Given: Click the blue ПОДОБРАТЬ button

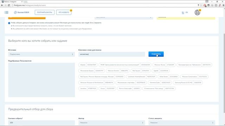Looking at the screenshot, I should pos(156,54).
